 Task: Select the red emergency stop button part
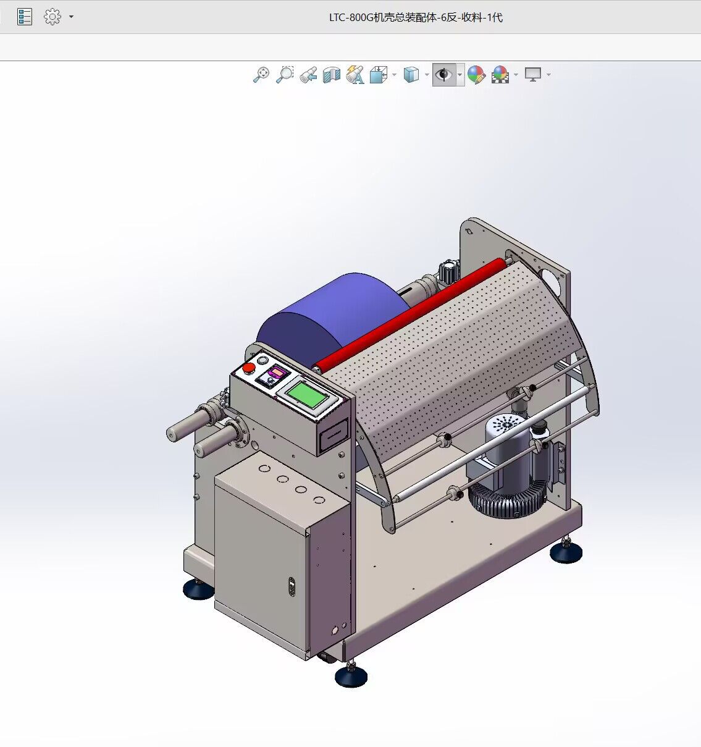point(248,368)
